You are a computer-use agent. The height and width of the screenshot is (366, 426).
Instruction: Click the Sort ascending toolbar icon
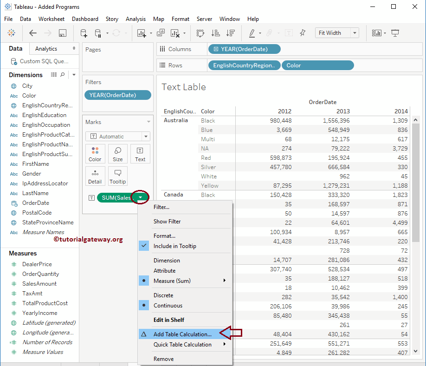215,33
